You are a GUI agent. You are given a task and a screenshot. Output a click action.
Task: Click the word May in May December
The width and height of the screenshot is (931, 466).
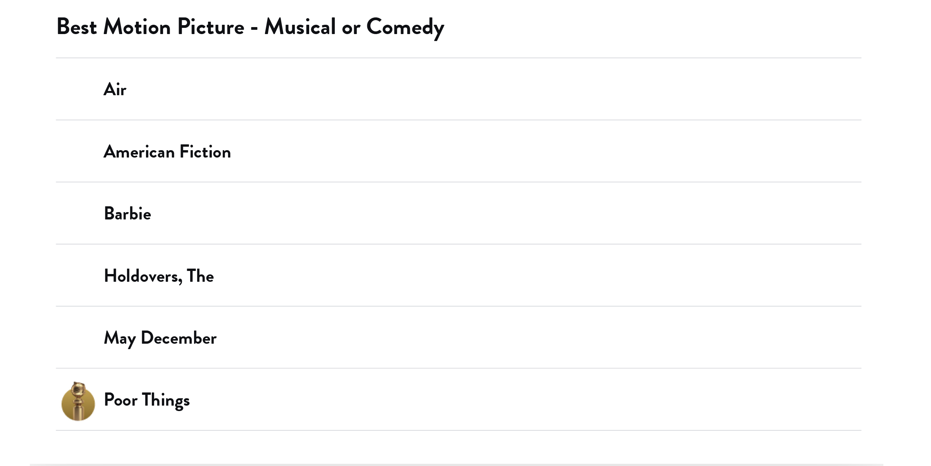[x=119, y=338]
